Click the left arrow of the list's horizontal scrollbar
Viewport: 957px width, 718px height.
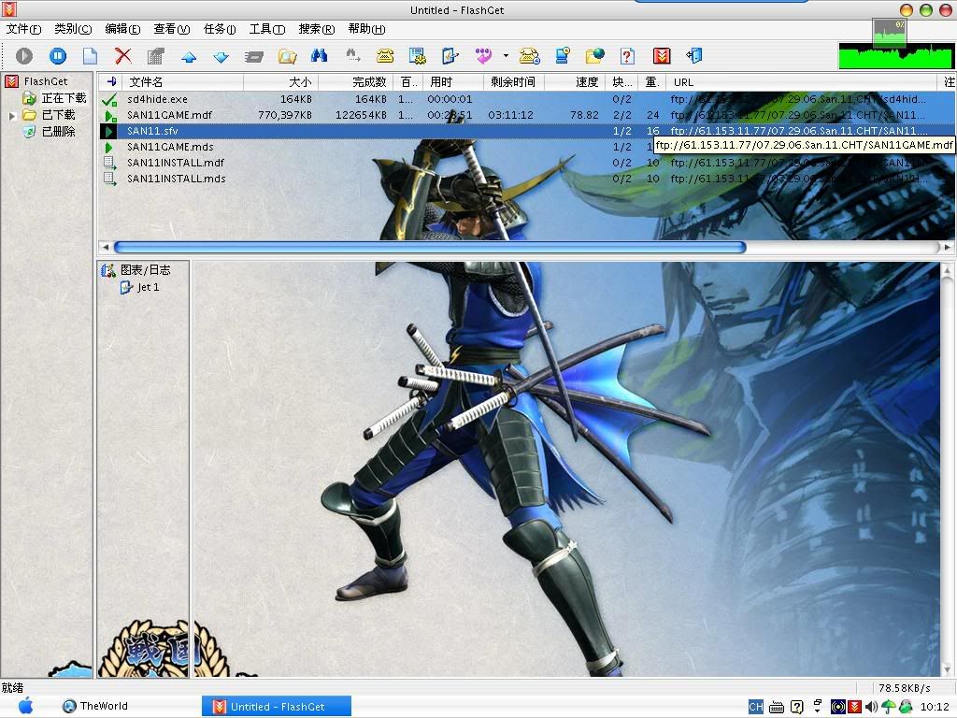click(x=106, y=247)
